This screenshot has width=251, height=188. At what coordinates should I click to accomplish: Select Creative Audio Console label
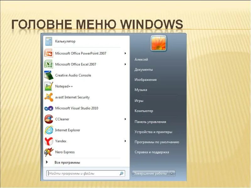tap(73, 75)
